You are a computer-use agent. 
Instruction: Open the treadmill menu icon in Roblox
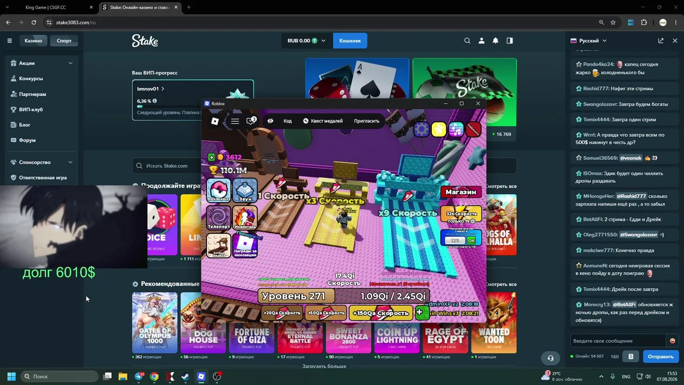pyautogui.click(x=219, y=245)
